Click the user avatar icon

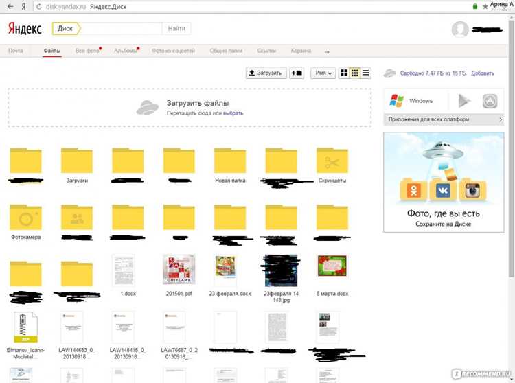460,30
